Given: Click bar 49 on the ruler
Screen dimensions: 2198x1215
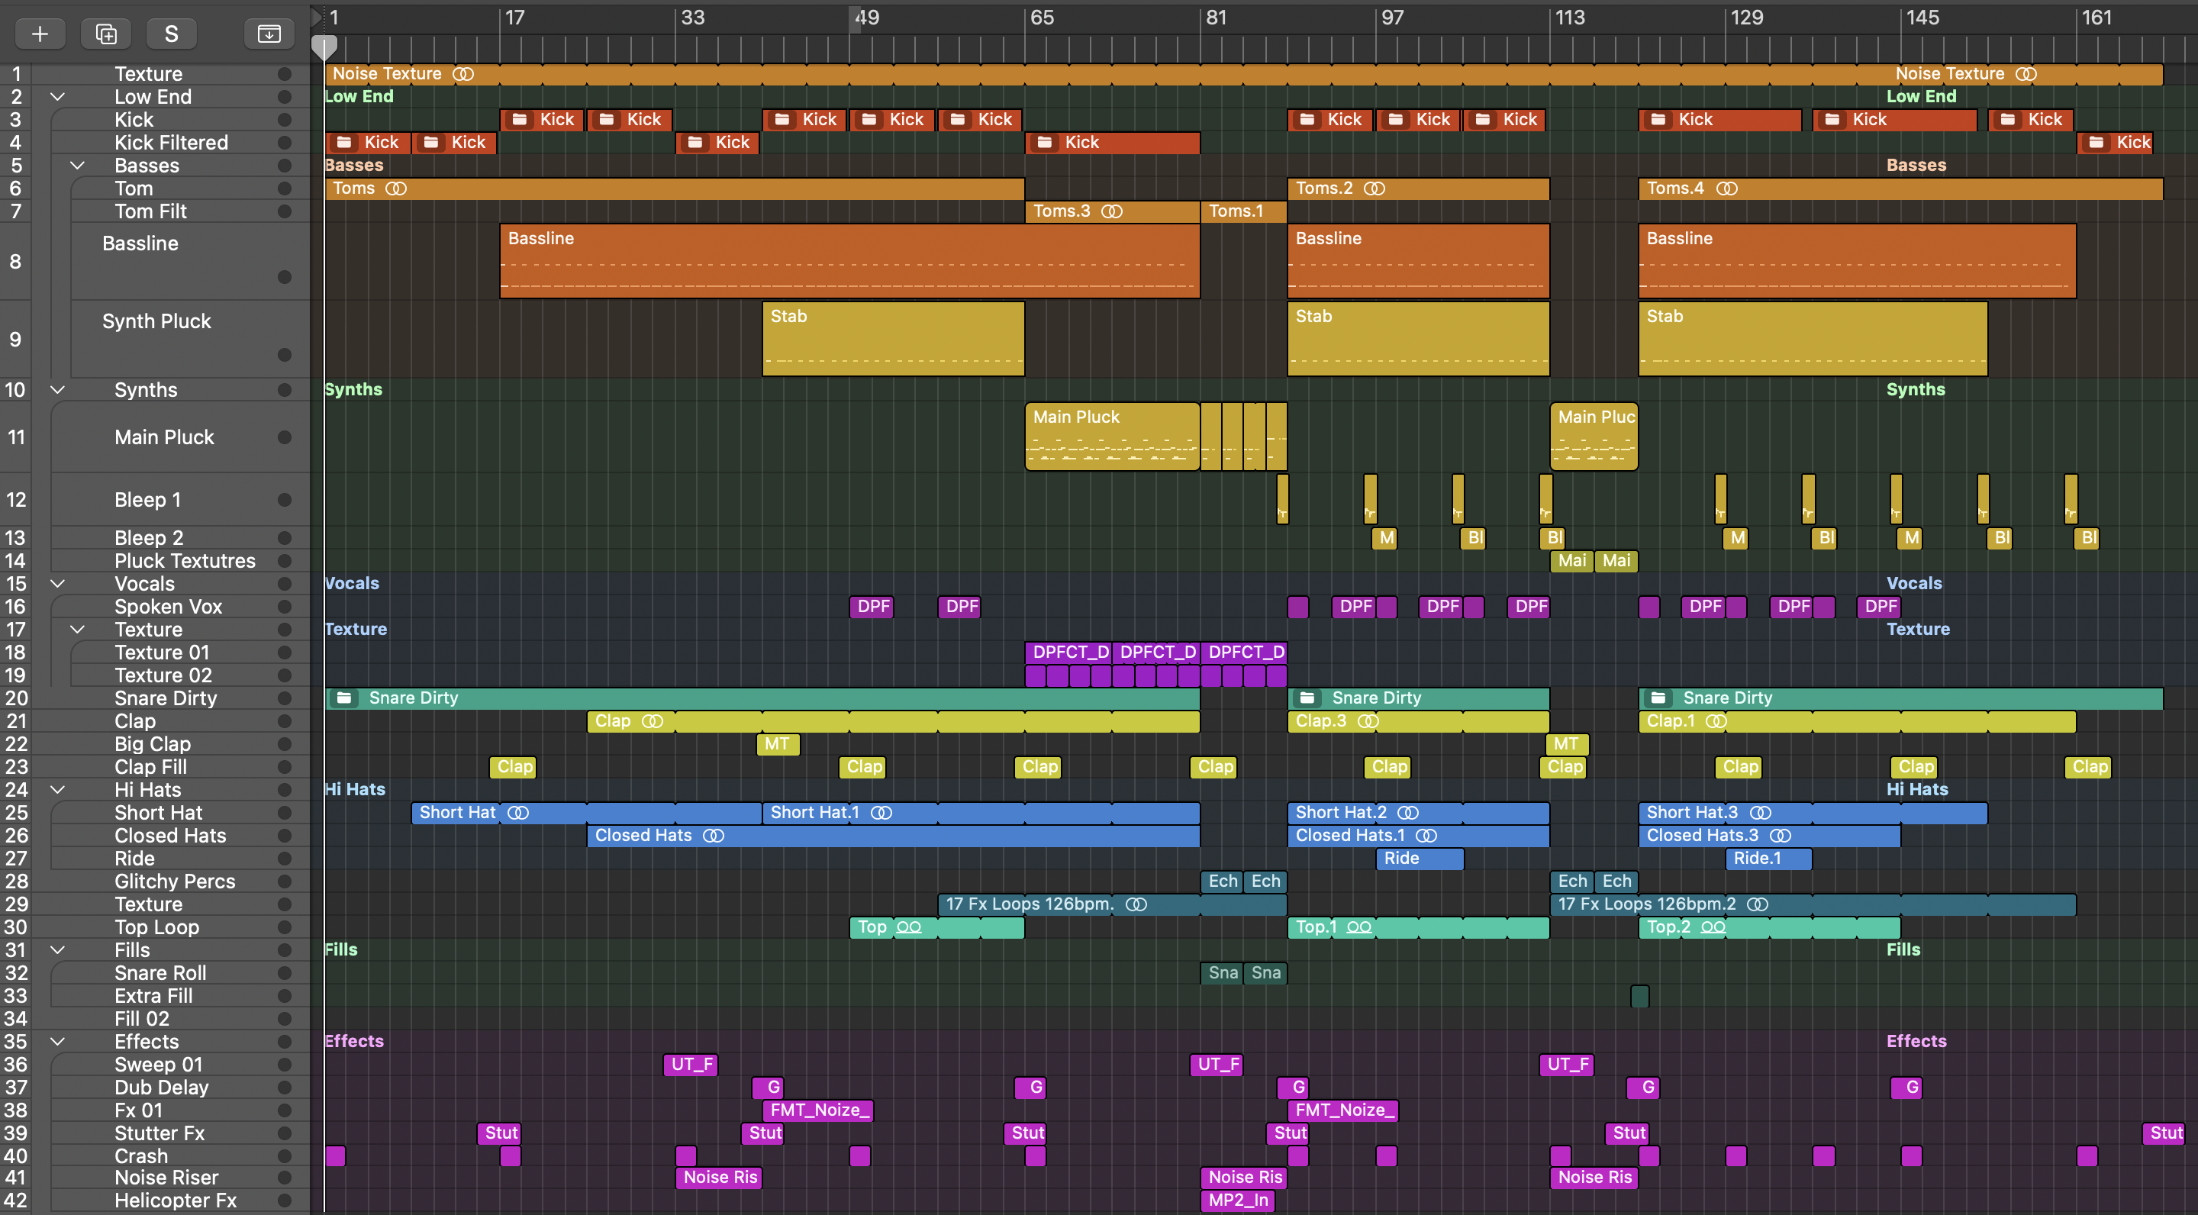Looking at the screenshot, I should [868, 17].
